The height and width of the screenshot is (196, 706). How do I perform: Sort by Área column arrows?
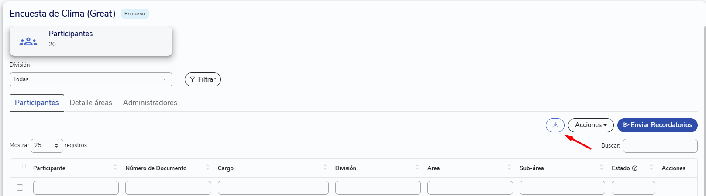coord(509,167)
